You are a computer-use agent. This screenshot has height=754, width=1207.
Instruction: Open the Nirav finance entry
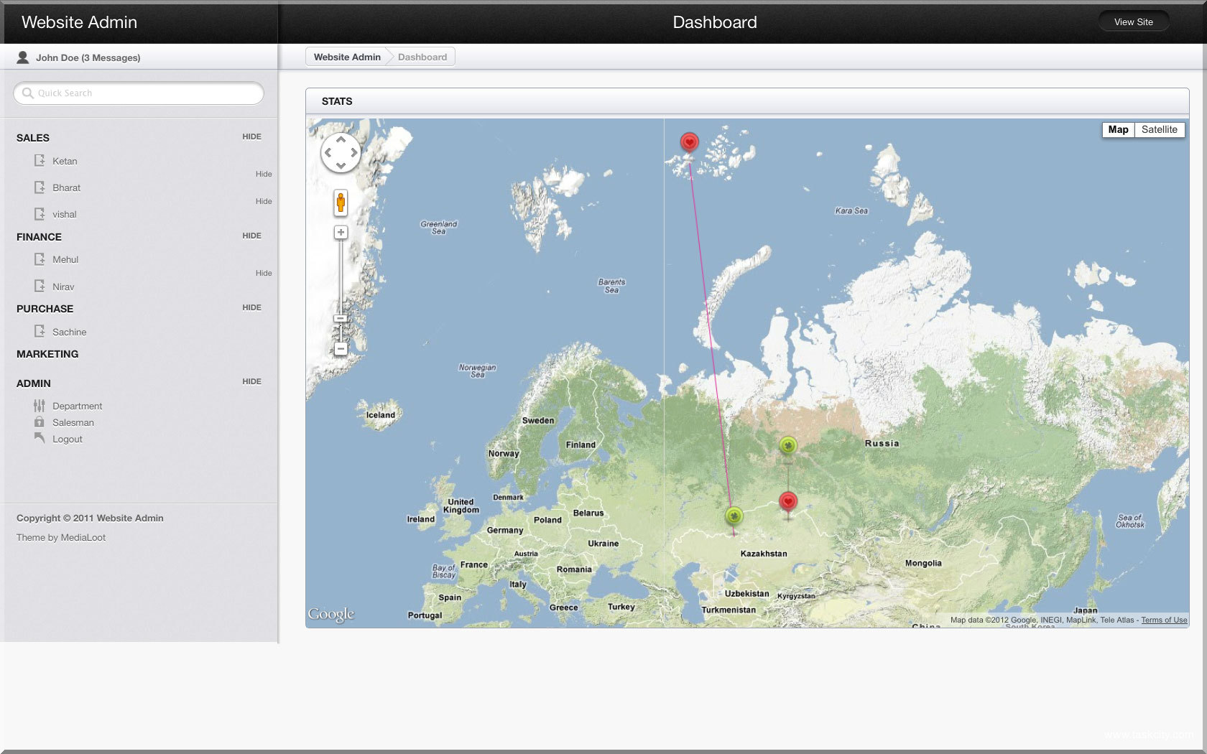[63, 287]
